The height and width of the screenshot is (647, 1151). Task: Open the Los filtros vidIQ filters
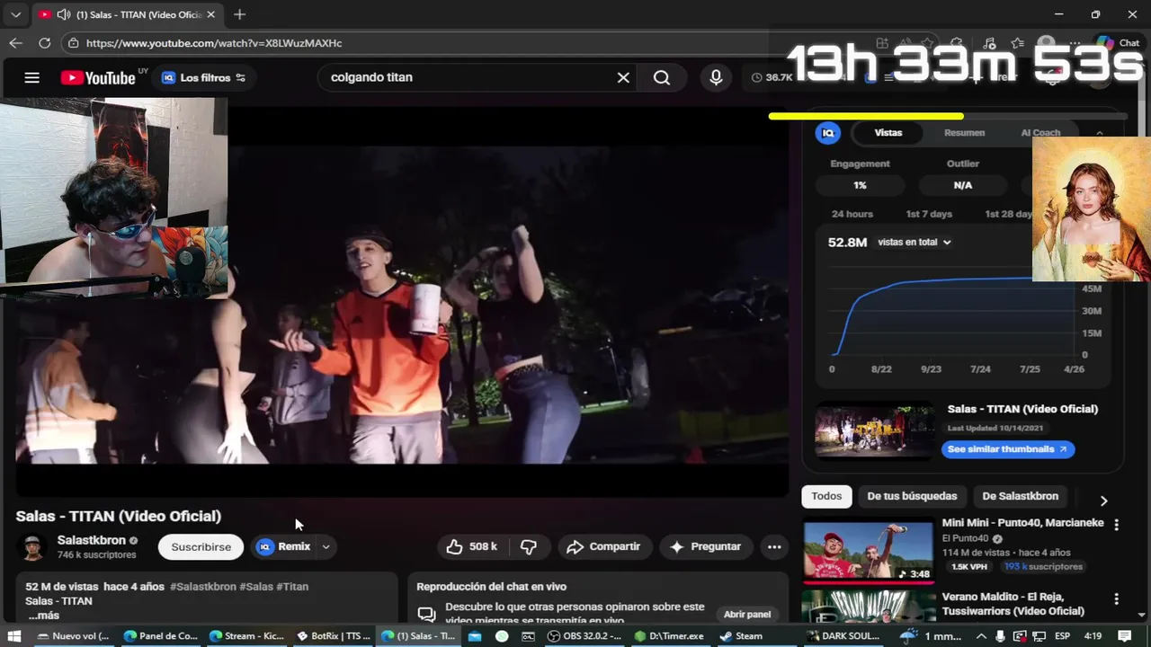[203, 77]
